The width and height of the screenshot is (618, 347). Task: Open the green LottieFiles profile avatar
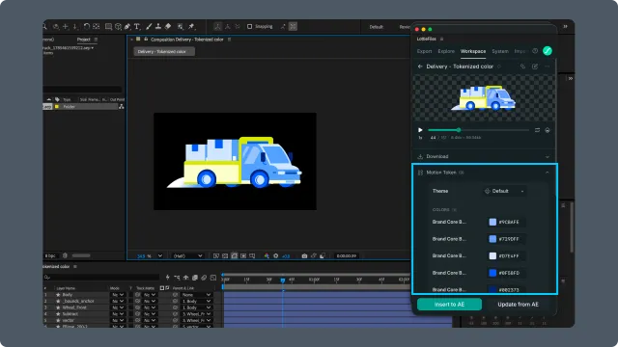[548, 51]
